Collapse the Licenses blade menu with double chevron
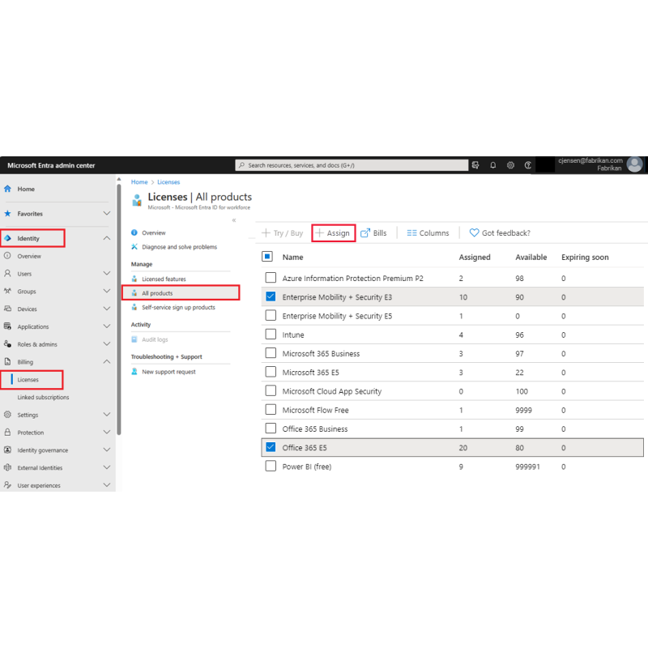 pos(234,220)
